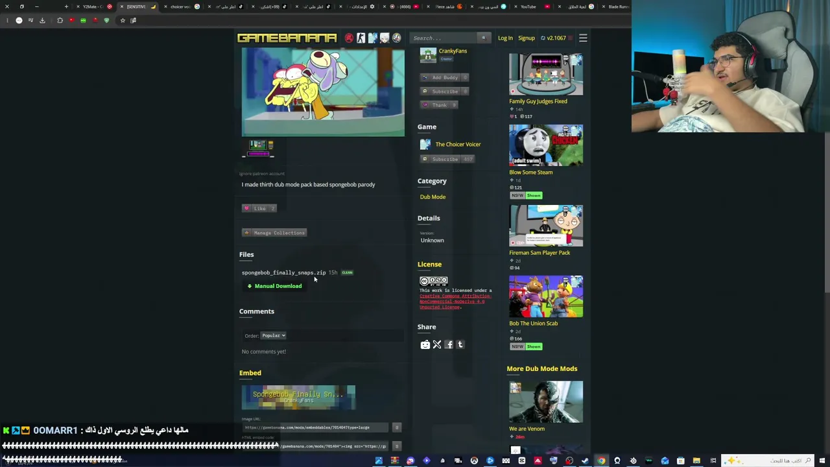The image size is (830, 467).
Task: Switch to the Y2Mate browser tab
Action: pyautogui.click(x=94, y=7)
